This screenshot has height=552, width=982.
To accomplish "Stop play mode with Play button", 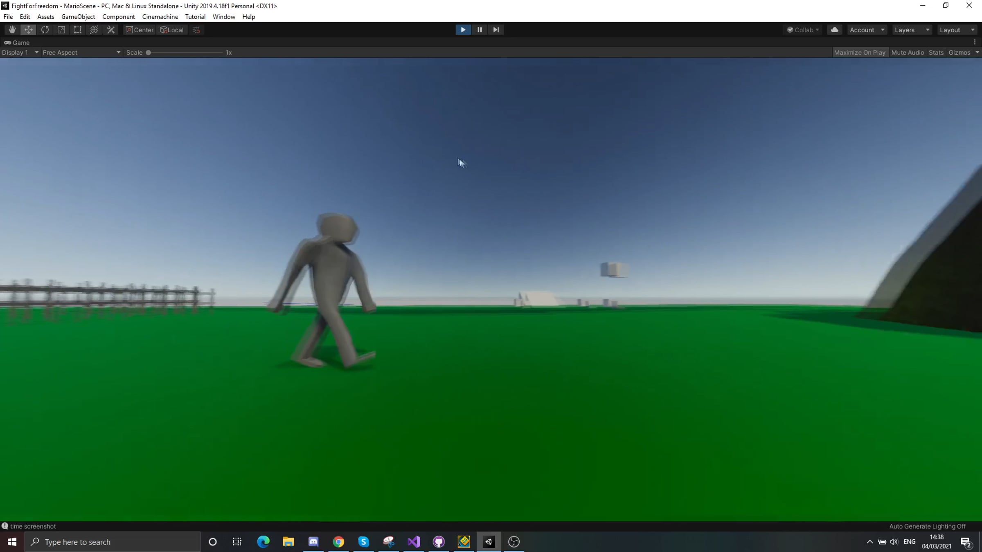I will [463, 30].
